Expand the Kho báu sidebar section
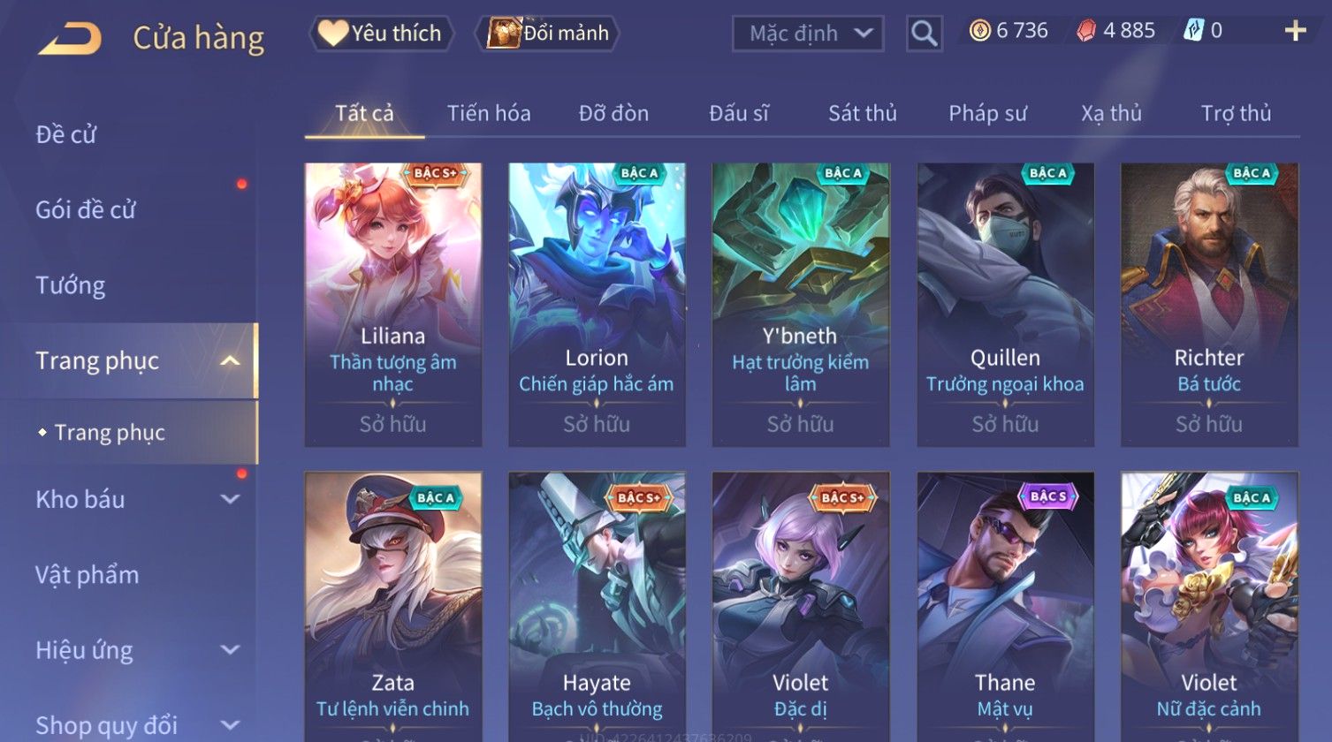The image size is (1332, 742). point(230,499)
